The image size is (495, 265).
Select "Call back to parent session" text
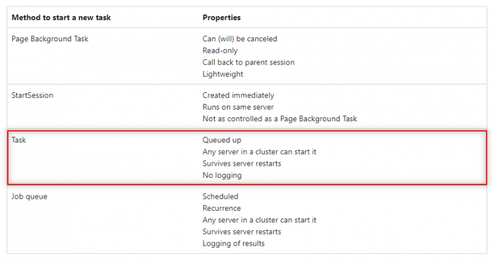(x=248, y=63)
